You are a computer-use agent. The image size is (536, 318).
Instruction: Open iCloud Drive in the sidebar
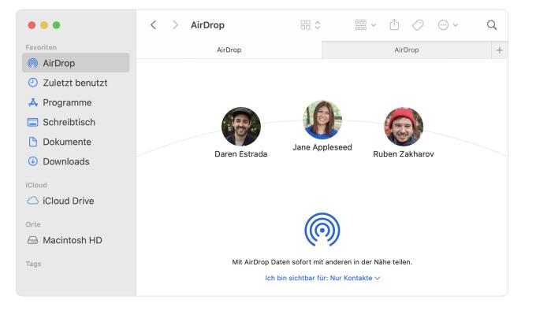click(76, 201)
